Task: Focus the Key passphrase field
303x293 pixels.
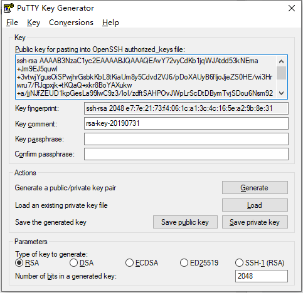Action: [x=186, y=139]
